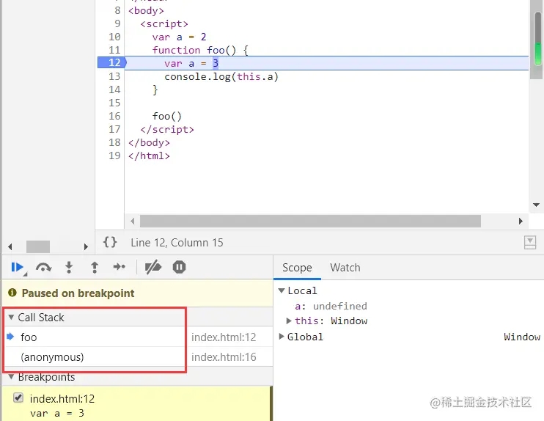The image size is (544, 421).
Task: Toggle the index.html:12 breakpoint checkbox
Action: point(18,398)
